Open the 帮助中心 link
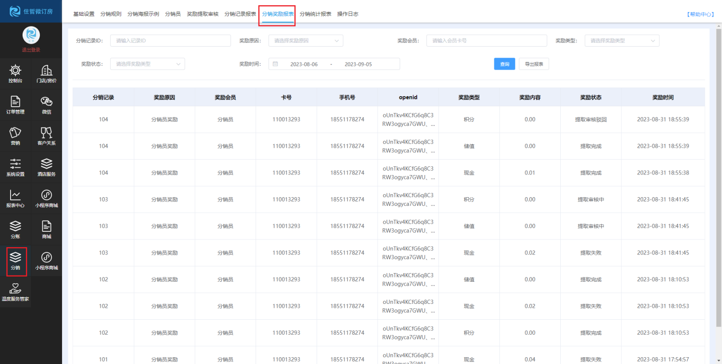 700,14
